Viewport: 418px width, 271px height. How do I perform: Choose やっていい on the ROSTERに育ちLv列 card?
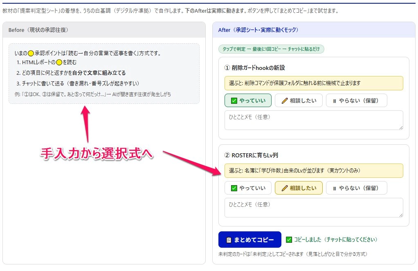(x=248, y=188)
